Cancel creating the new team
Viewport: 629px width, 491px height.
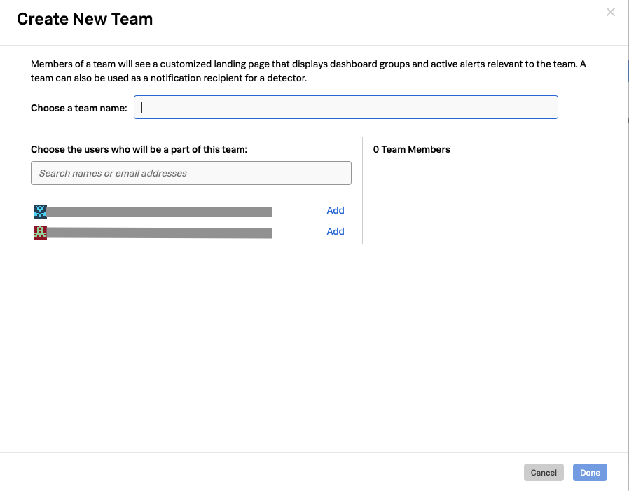pyautogui.click(x=544, y=472)
